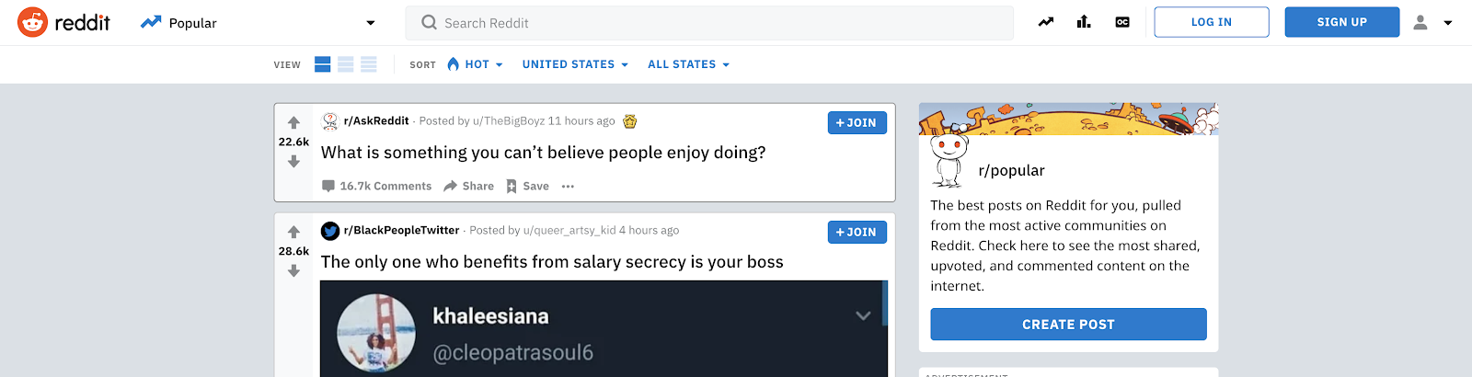Switch to classic view layout
This screenshot has width=1472, height=377.
pos(346,64)
